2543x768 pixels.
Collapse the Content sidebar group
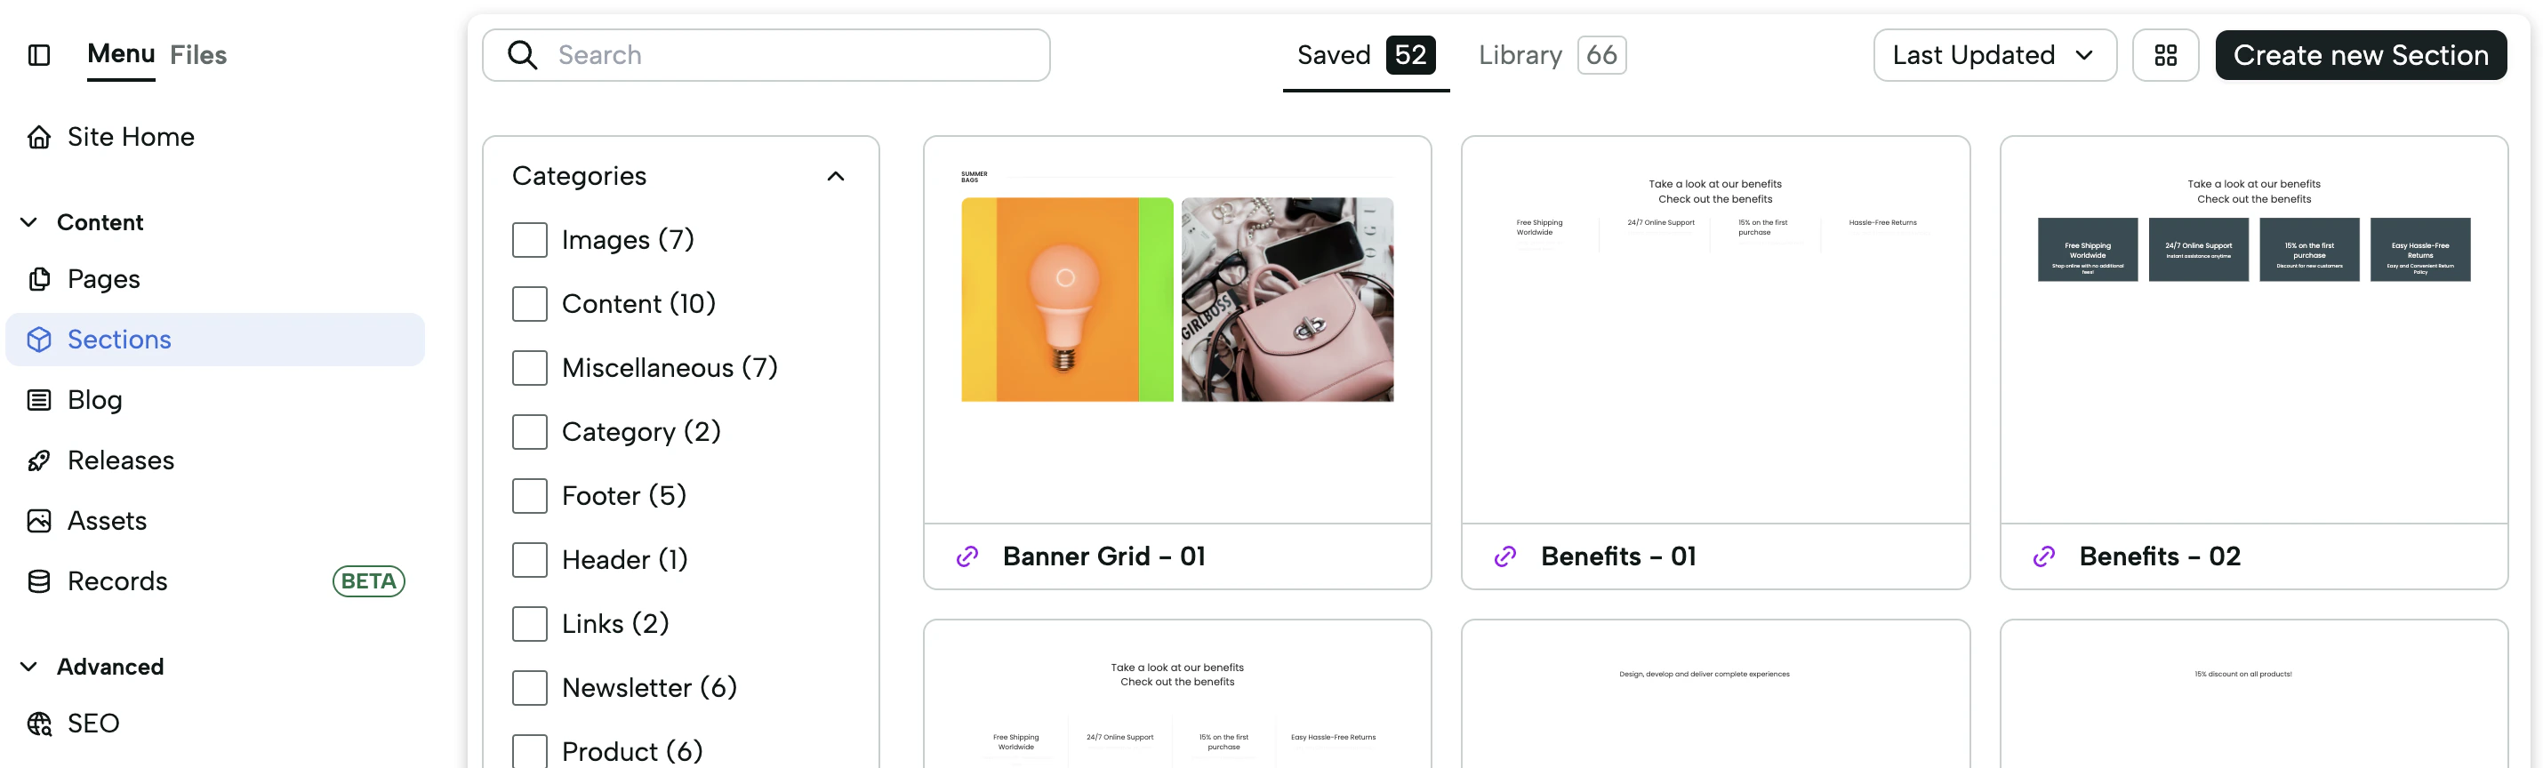[x=29, y=222]
